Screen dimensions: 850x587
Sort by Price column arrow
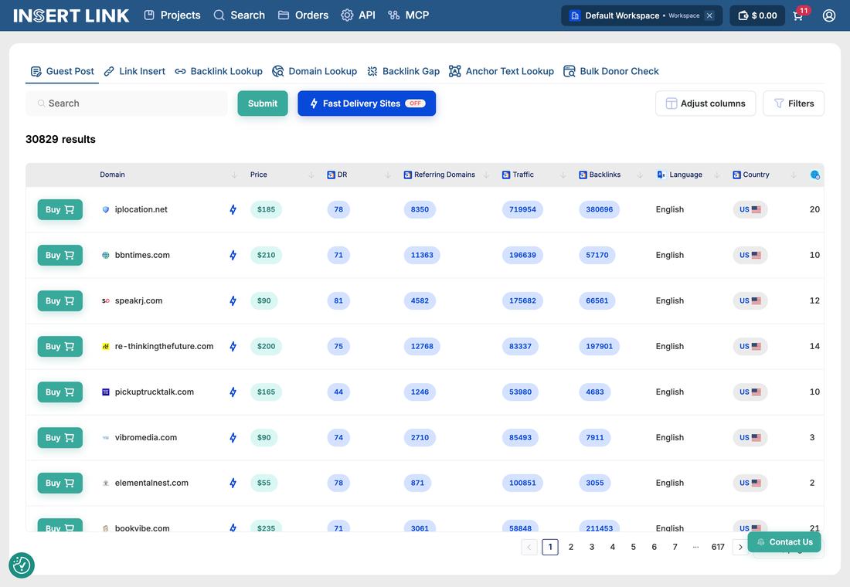[311, 175]
